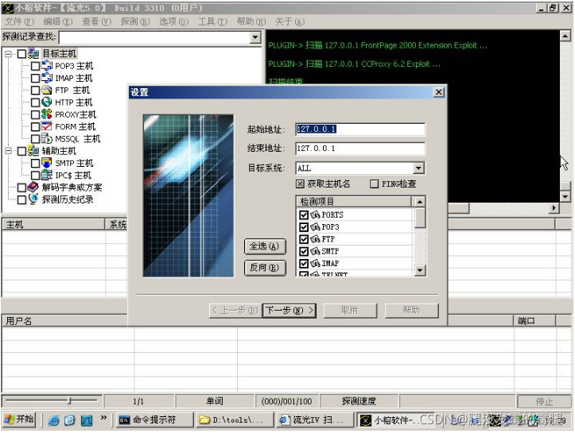575x433 pixels.
Task: Click the 取消 button
Action: [350, 311]
